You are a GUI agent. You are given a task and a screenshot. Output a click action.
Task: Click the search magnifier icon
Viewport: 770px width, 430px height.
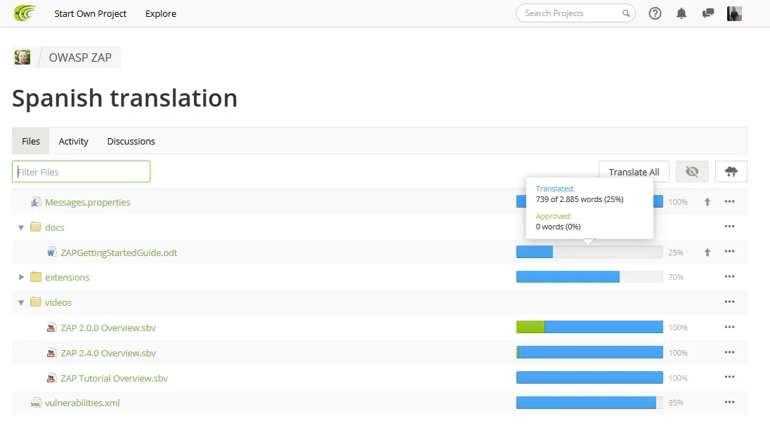(x=626, y=13)
